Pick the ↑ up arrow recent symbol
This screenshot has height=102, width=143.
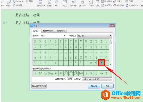pos(106,73)
